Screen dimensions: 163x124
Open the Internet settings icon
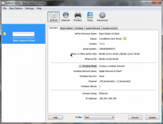[x=65, y=17]
